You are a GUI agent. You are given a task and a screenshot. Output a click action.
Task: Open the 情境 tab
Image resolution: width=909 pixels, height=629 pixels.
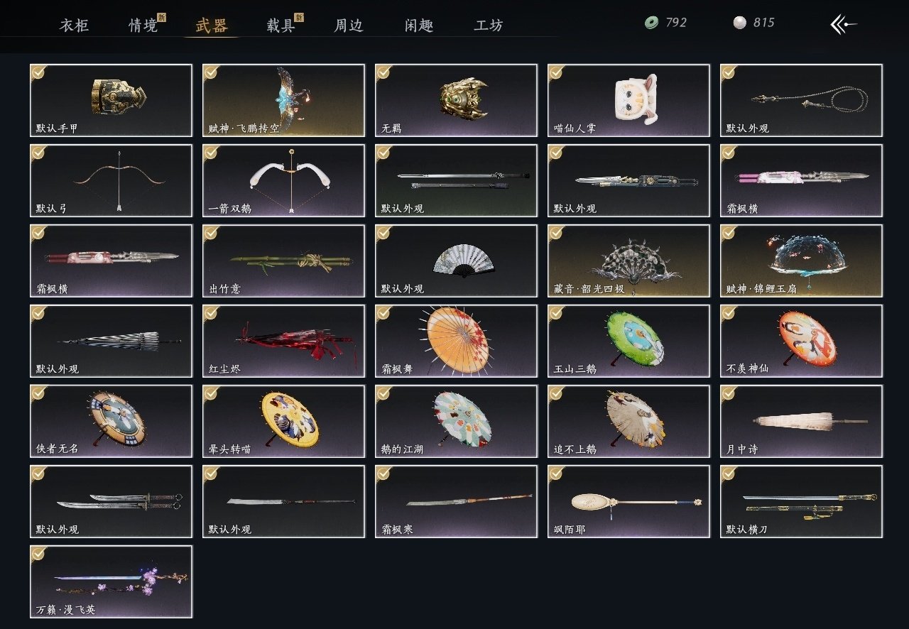click(143, 26)
